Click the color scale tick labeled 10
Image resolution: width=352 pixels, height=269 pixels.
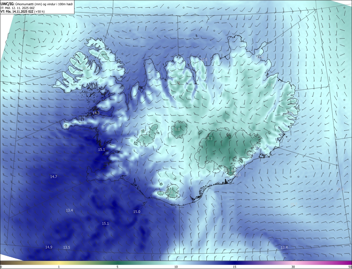[x=176, y=267]
